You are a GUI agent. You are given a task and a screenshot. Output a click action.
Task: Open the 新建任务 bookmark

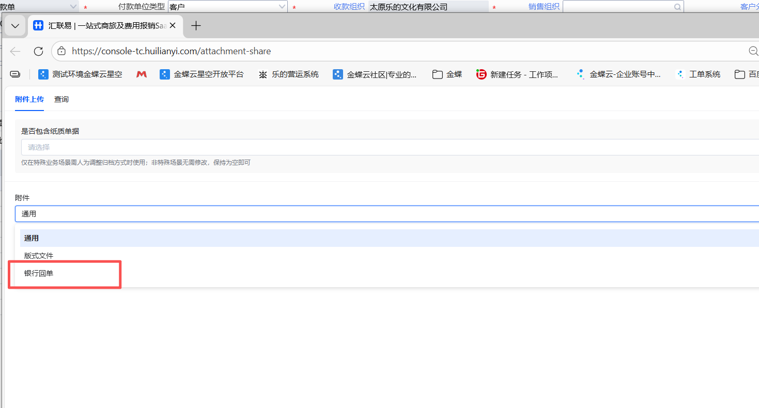517,74
